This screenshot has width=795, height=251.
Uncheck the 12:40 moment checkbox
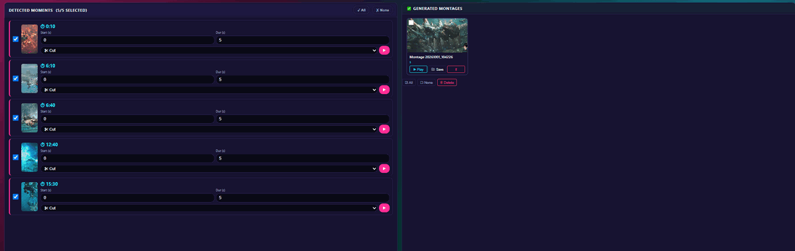tap(15, 157)
